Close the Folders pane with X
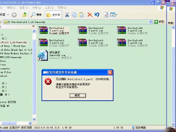 pos(33,26)
